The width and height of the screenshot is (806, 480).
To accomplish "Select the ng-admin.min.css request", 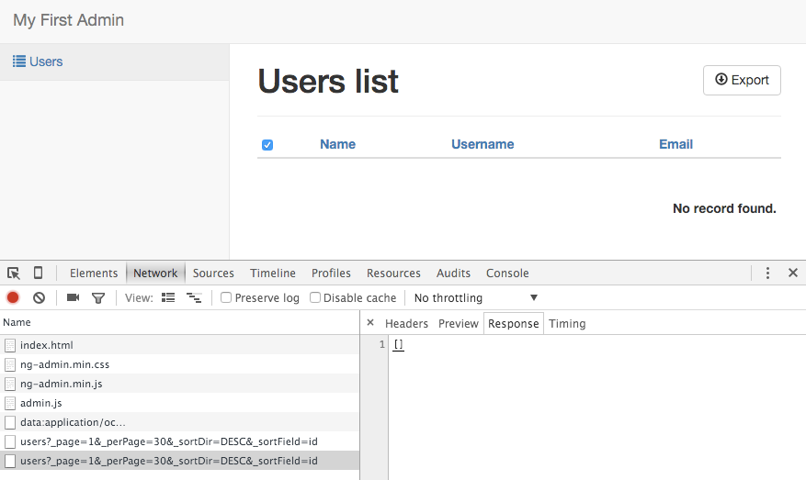I will coord(64,364).
